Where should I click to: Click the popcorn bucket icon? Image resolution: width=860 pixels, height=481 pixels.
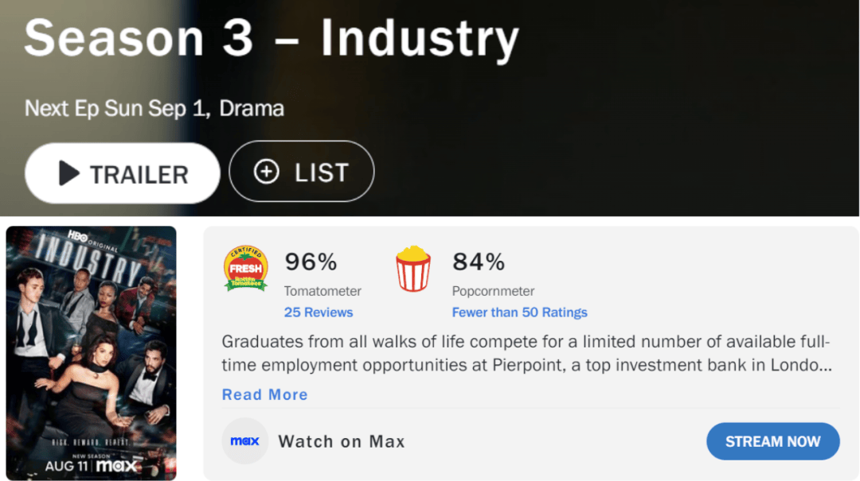(413, 269)
